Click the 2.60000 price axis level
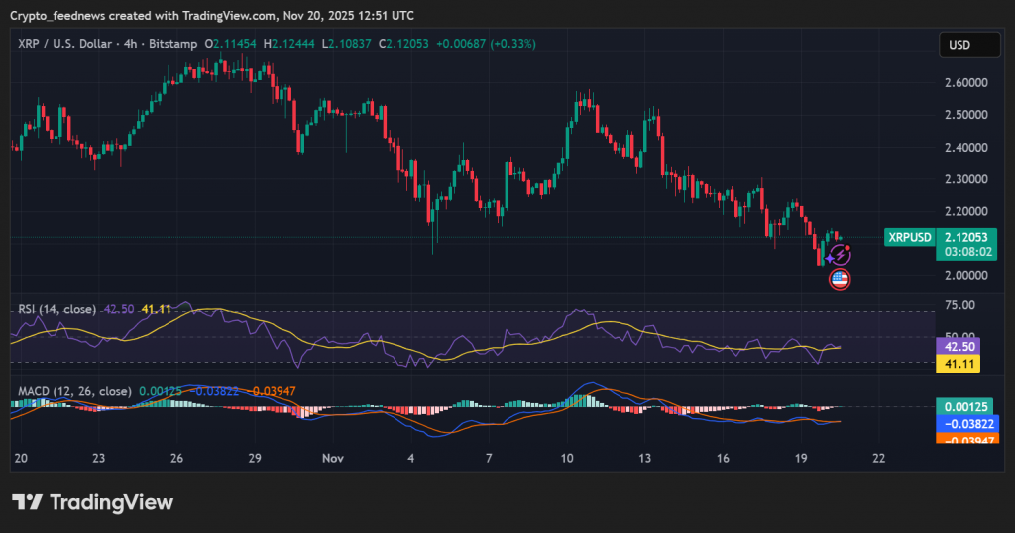The image size is (1015, 533). [x=964, y=82]
